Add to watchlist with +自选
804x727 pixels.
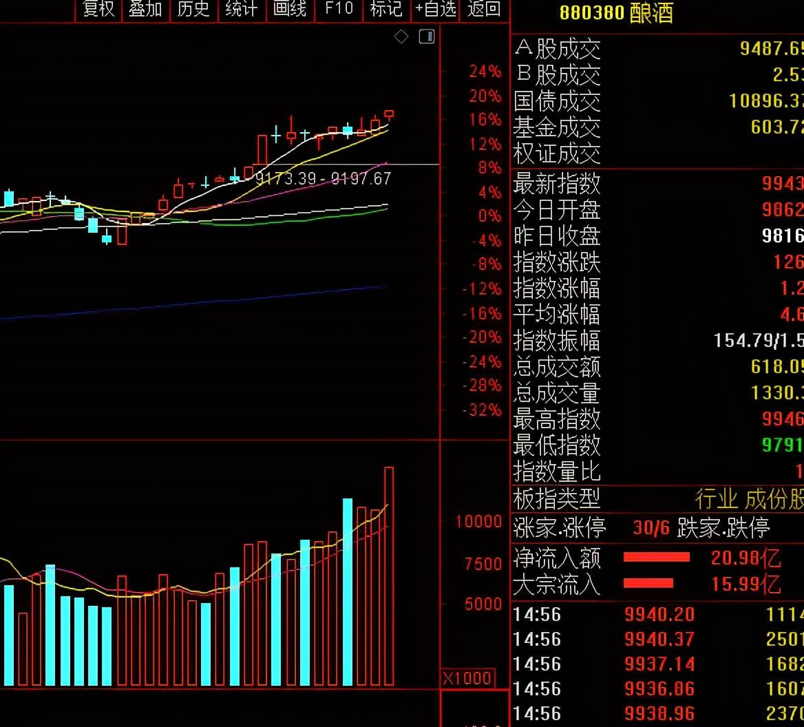pos(435,9)
